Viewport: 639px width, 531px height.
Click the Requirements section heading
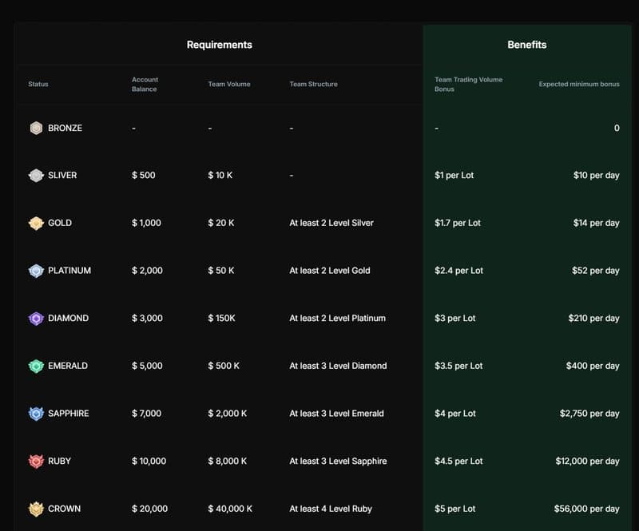(x=219, y=45)
